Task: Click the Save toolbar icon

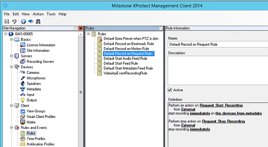Action: point(6,21)
